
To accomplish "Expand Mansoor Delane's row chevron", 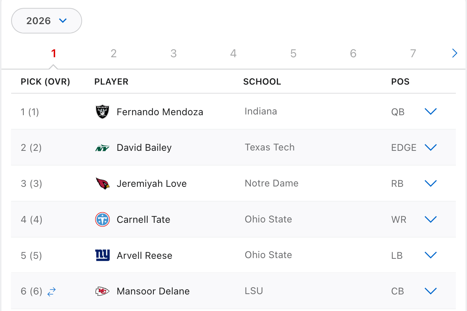I will coord(431,291).
